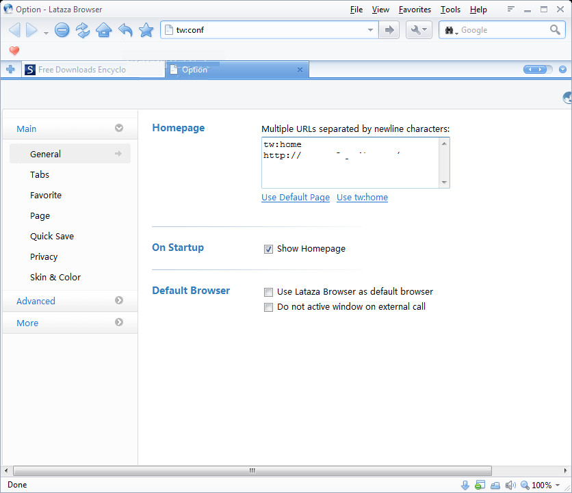This screenshot has width=572, height=493.
Task: Click the horizontal scrollbar left arrow
Action: pyautogui.click(x=6, y=470)
